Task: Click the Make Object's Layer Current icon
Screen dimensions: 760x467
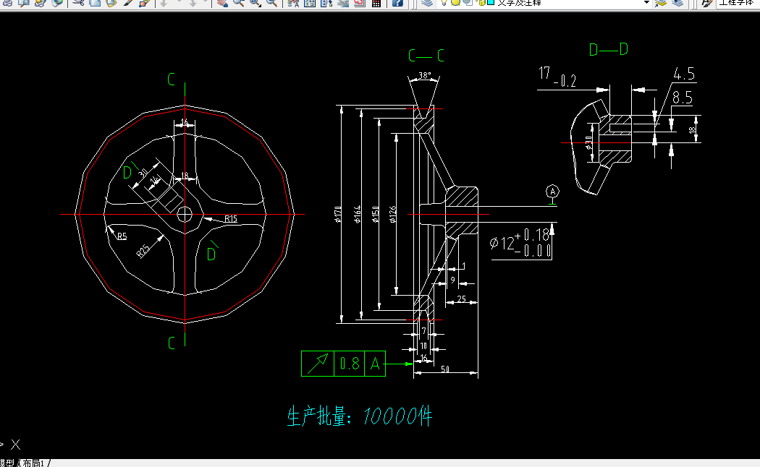Action: 326,4
